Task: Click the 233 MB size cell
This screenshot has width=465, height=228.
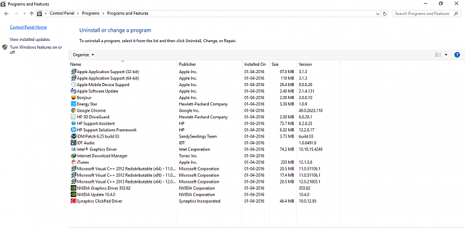Action: 287,162
